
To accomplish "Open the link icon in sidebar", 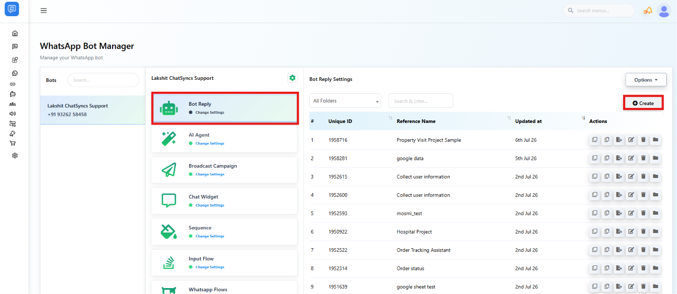I will 13,84.
